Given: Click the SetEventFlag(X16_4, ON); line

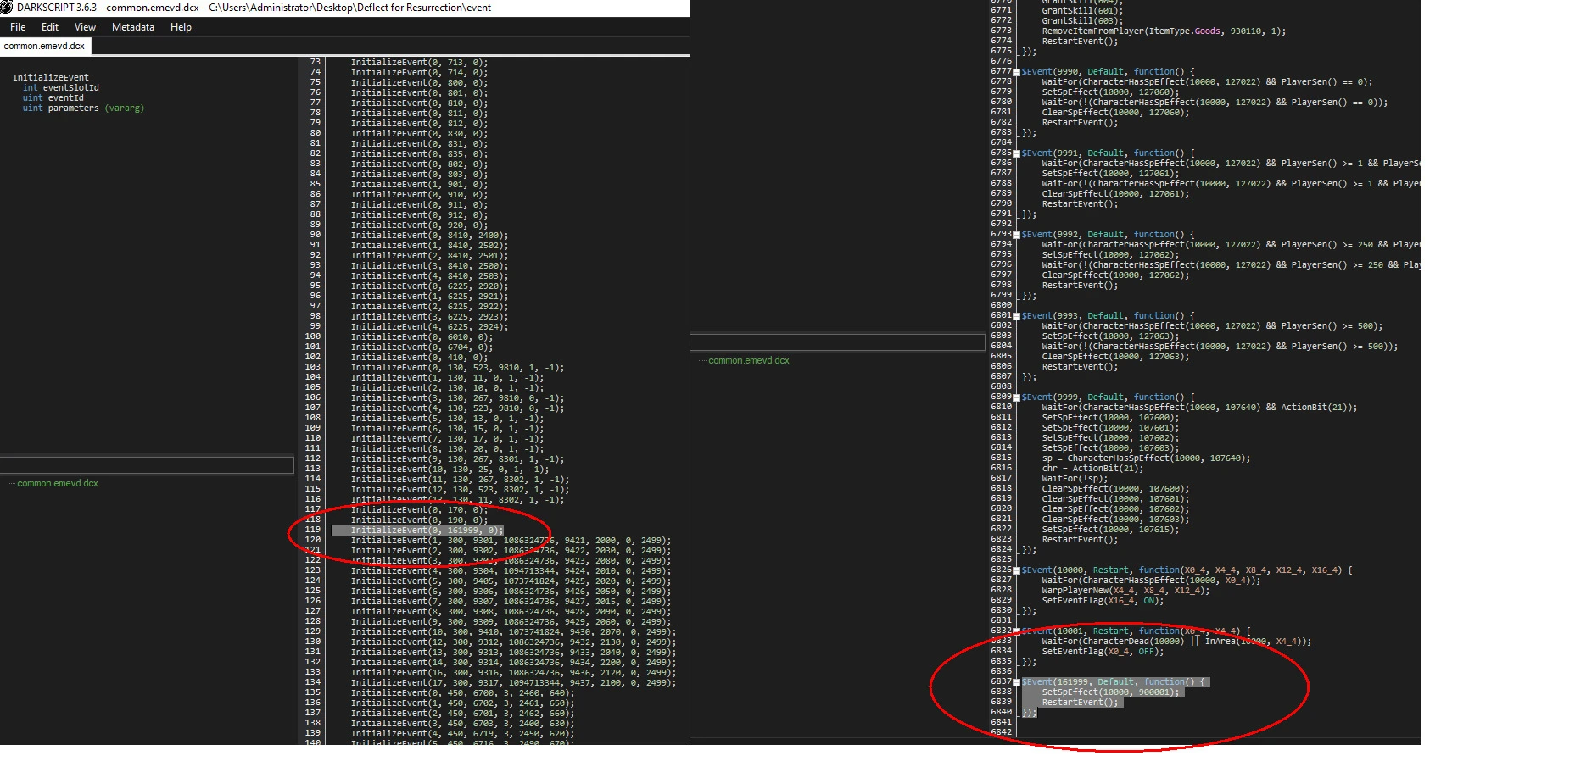Looking at the screenshot, I should point(1103,601).
